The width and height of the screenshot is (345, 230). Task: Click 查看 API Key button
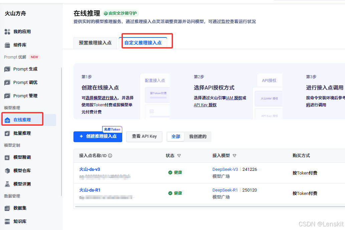click(144, 137)
